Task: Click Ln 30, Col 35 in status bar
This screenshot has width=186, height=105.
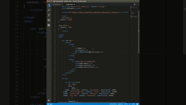Action: pos(113,104)
